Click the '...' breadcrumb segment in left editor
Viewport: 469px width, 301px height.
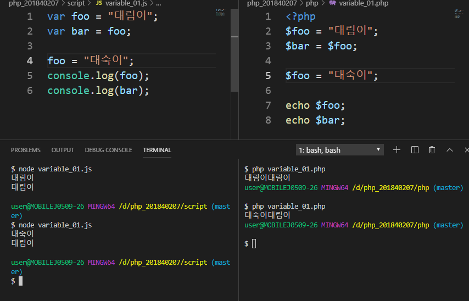tap(159, 3)
